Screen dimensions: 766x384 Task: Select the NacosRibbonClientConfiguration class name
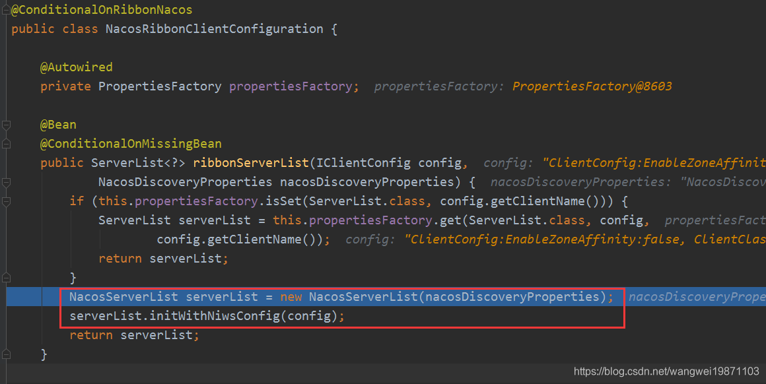pyautogui.click(x=215, y=29)
